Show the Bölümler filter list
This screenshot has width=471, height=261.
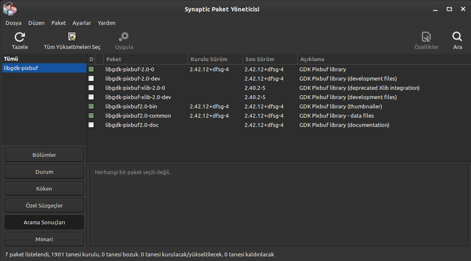tap(44, 155)
